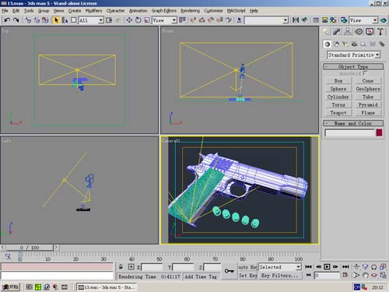
Task: Open the Utilities hammer panel tab
Action: (380, 32)
